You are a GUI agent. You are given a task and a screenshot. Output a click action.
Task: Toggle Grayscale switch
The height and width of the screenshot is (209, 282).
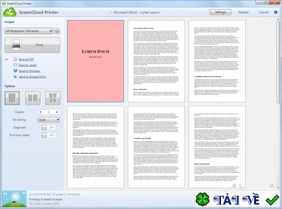point(49,127)
